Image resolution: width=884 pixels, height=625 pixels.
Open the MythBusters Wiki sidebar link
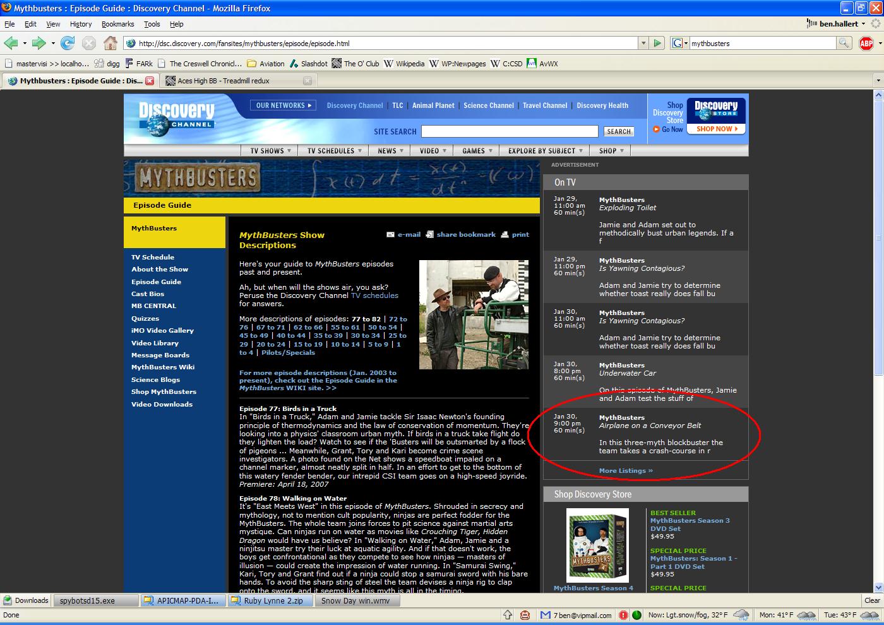pos(163,367)
